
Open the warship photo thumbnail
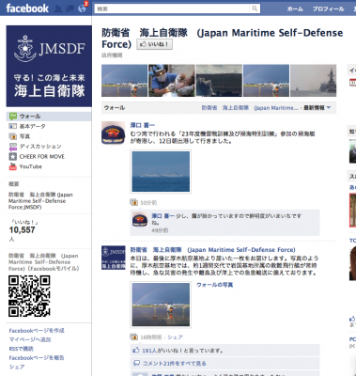314,81
